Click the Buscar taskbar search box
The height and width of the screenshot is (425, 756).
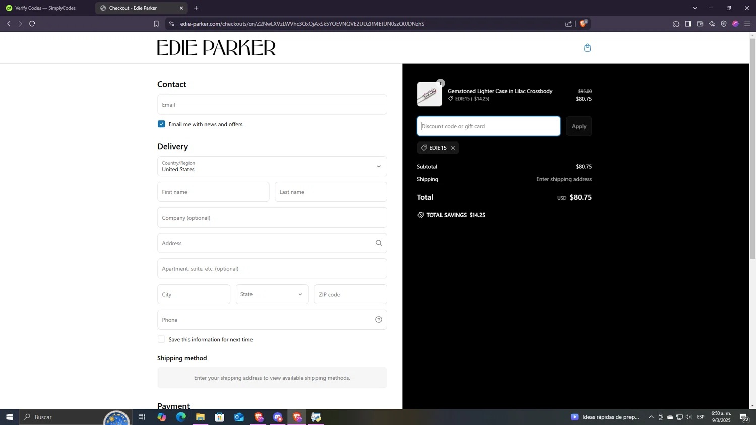click(x=76, y=417)
